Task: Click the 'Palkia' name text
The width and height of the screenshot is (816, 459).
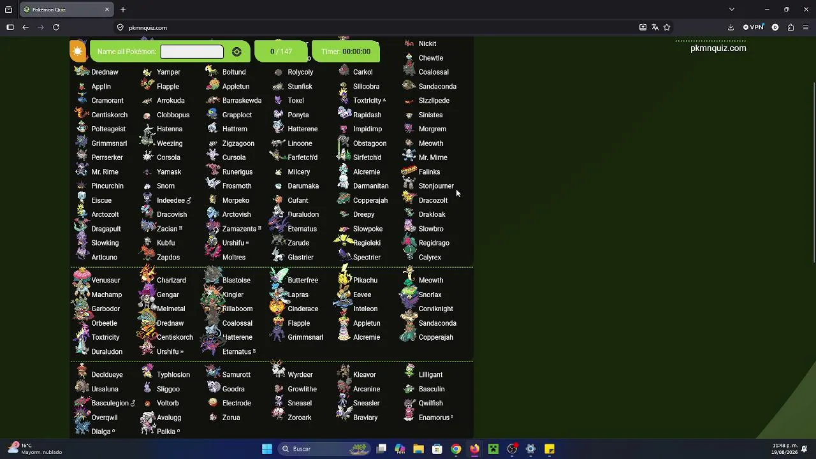Action: pyautogui.click(x=166, y=432)
